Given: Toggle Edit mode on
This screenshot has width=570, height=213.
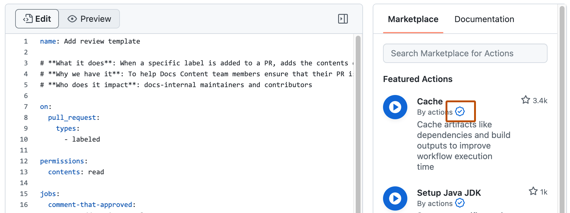Looking at the screenshot, I should pyautogui.click(x=37, y=18).
